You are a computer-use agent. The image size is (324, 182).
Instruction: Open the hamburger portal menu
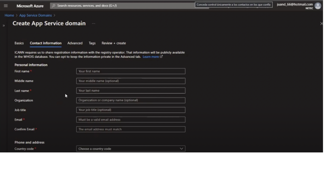click(x=6, y=6)
